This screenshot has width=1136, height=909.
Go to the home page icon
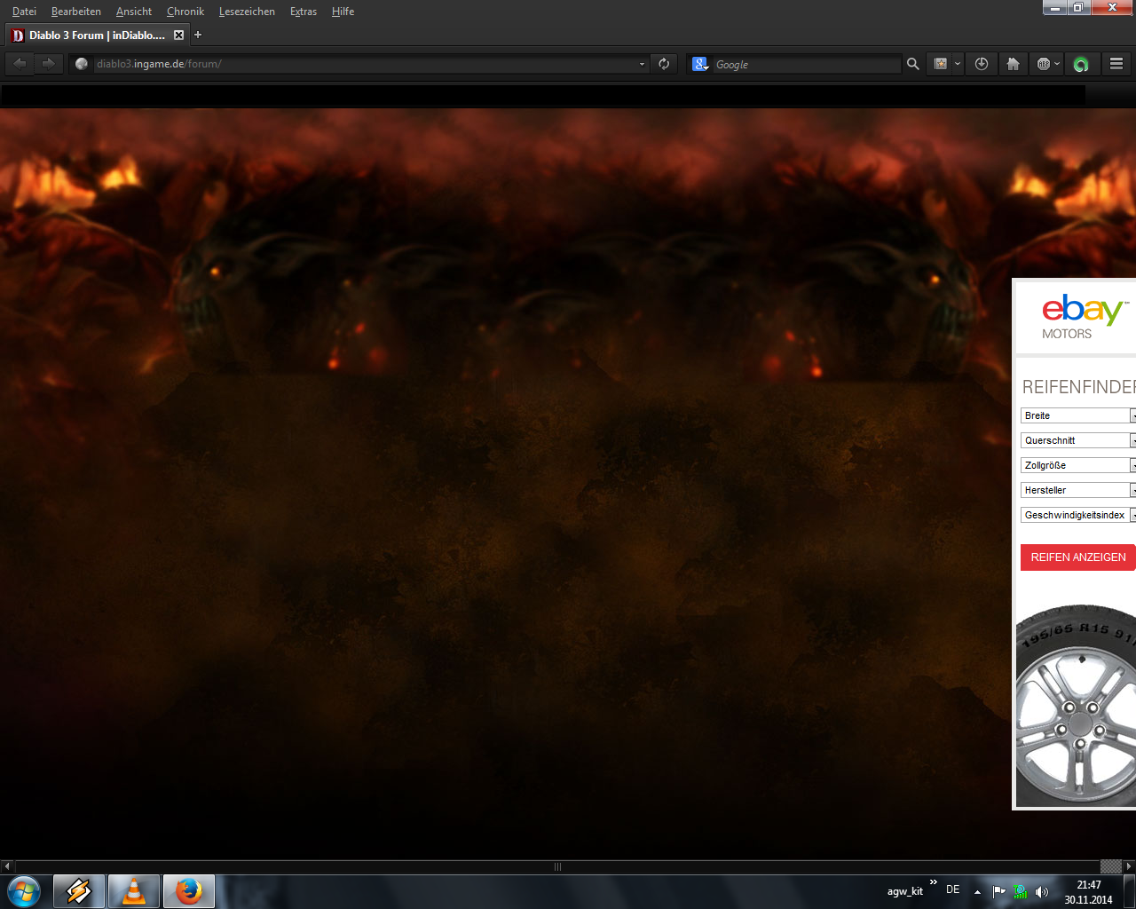coord(1013,64)
